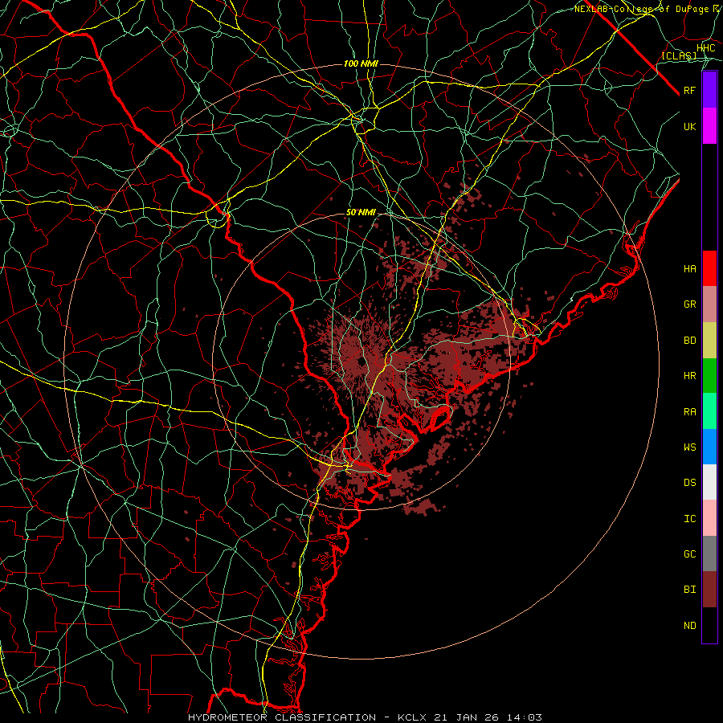Screen dimensions: 723x723
Task: Click the [CLAS] units label
Action: pyautogui.click(x=679, y=55)
